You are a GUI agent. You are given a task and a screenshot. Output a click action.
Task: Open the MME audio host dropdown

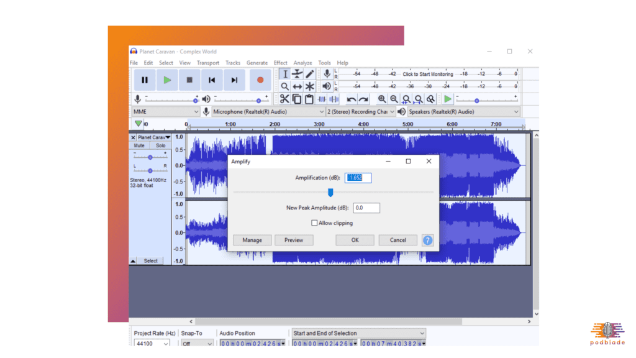(165, 112)
